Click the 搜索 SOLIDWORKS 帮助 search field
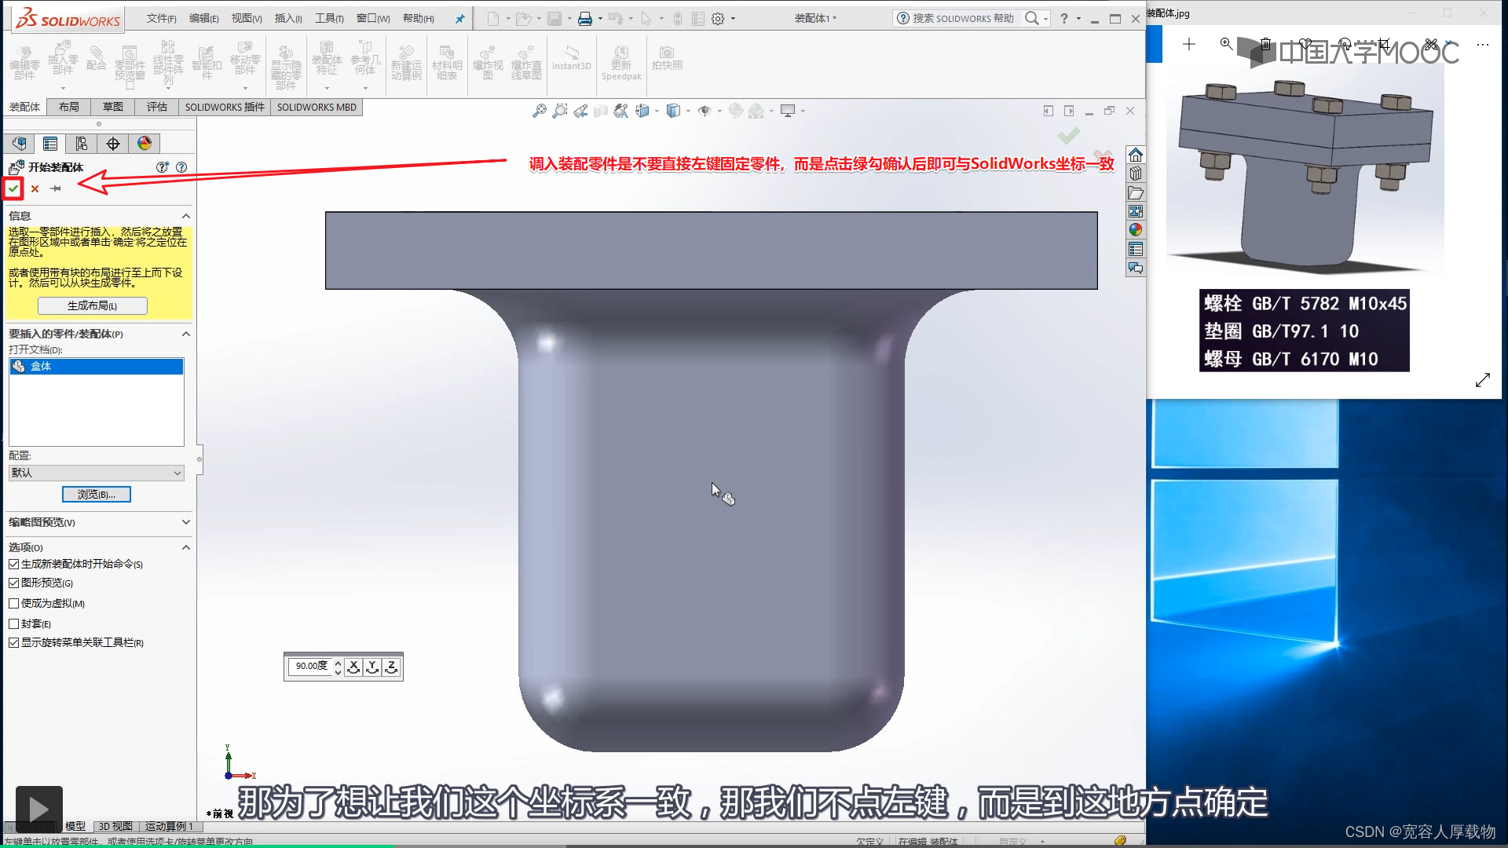This screenshot has width=1508, height=848. [963, 18]
